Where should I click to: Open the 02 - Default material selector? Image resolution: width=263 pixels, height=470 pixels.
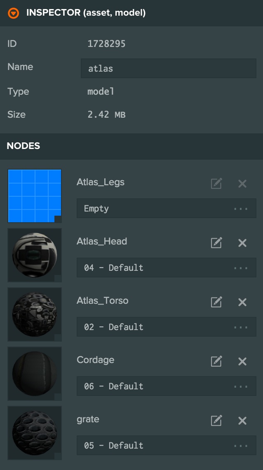tap(166, 327)
